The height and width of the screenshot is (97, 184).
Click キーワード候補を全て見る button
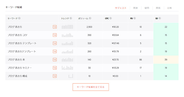point(91,87)
